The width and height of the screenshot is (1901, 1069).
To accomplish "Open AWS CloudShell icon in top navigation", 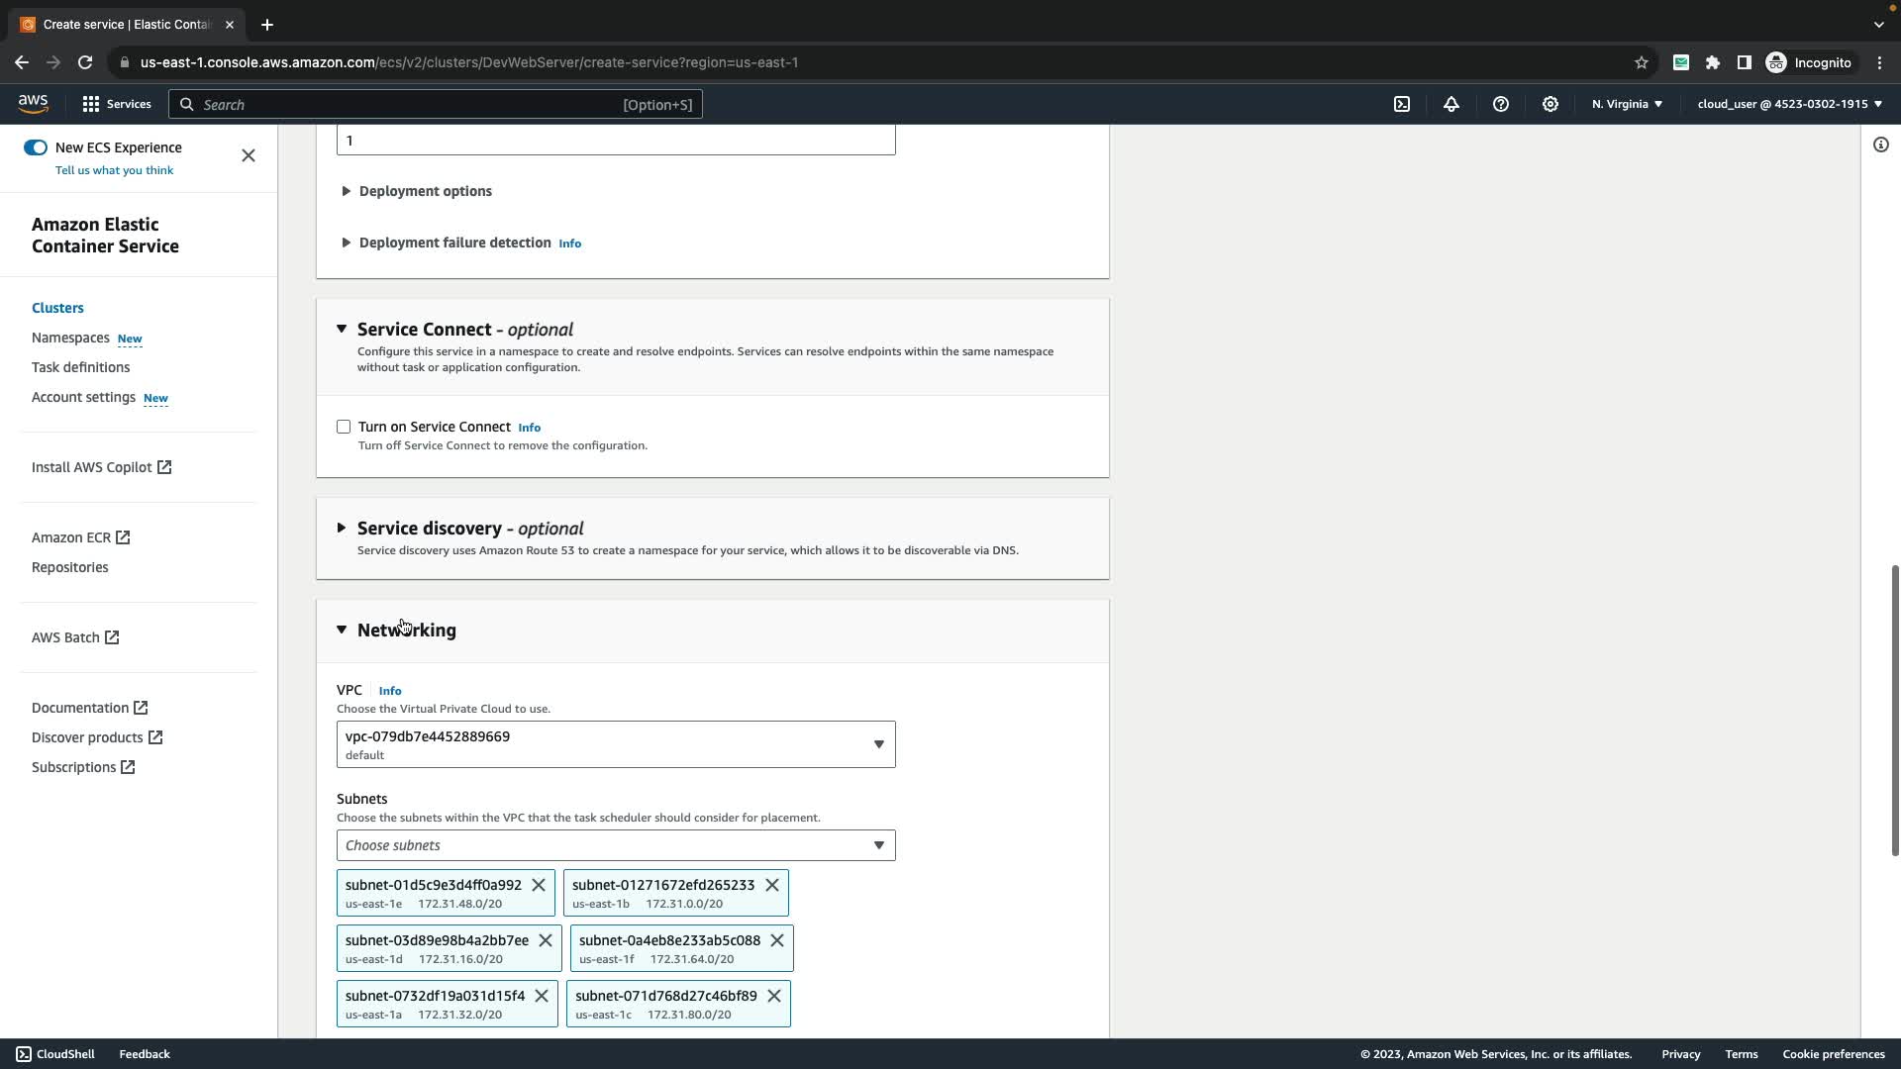I will (x=1402, y=104).
